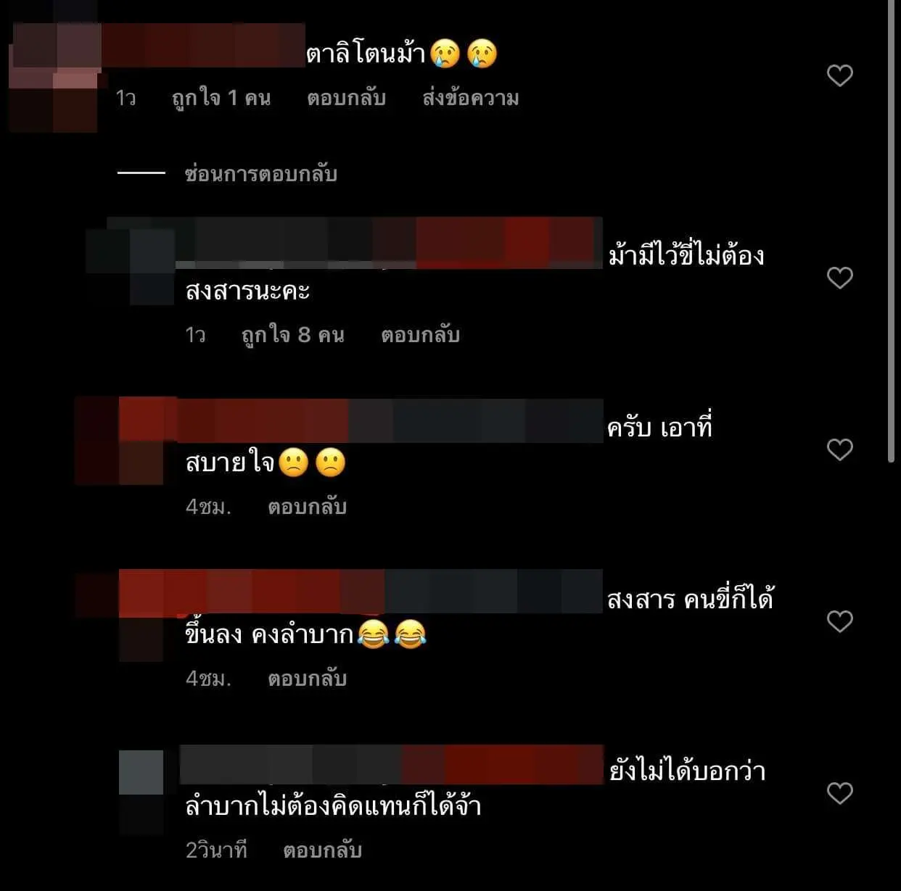Like the reply "ยังไม่ได้บอกว่าลำบาก"
This screenshot has width=901, height=891.
pyautogui.click(x=839, y=793)
